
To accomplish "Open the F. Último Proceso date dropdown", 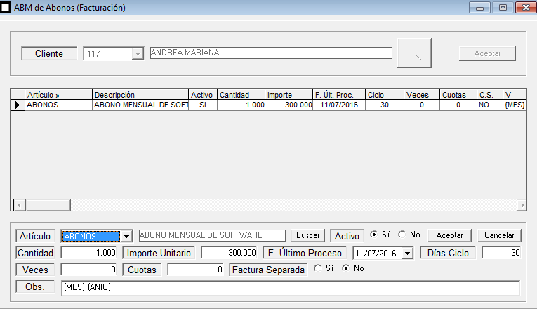I will pyautogui.click(x=407, y=253).
